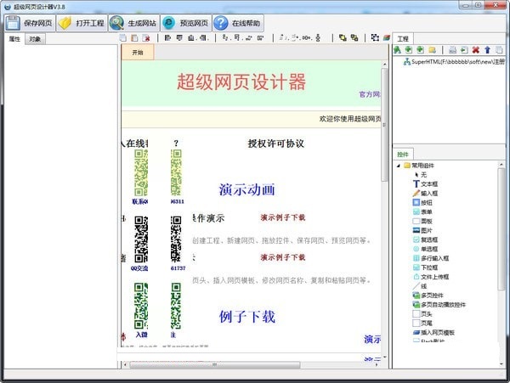Click red delete icon in 工程 toolbar
Image resolution: width=510 pixels, height=383 pixels.
(474, 50)
